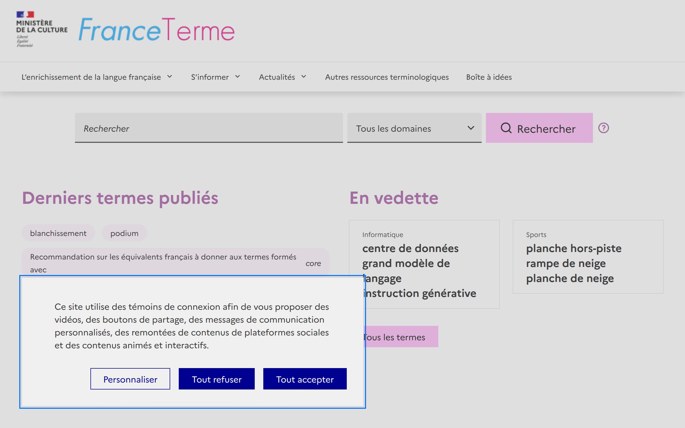Open the search help question-mark icon
Image resolution: width=685 pixels, height=428 pixels.
[x=603, y=128]
